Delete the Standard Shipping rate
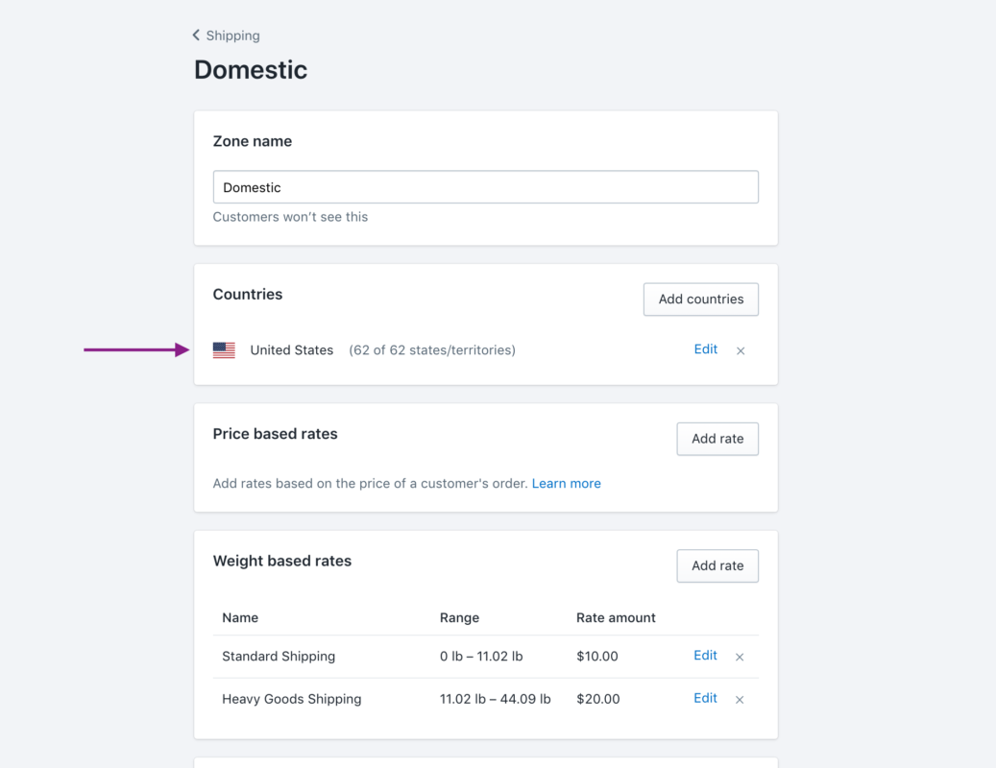This screenshot has height=768, width=996. (740, 658)
